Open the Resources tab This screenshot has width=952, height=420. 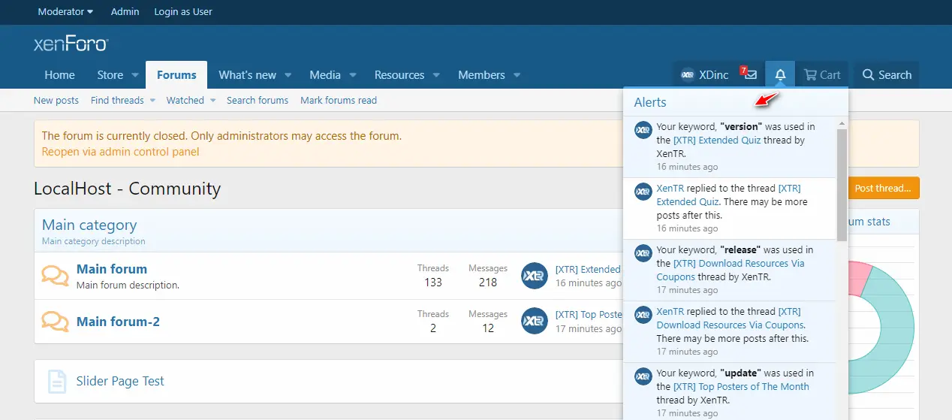pos(399,74)
